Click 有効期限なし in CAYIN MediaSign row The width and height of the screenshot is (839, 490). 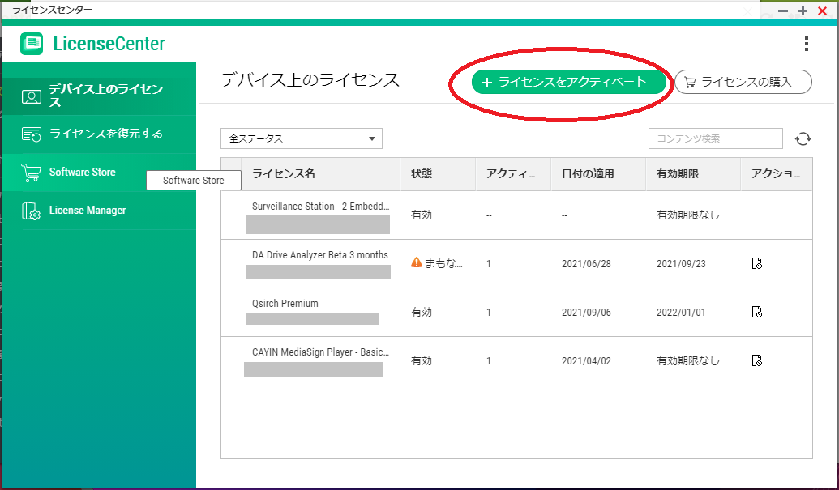coord(688,360)
